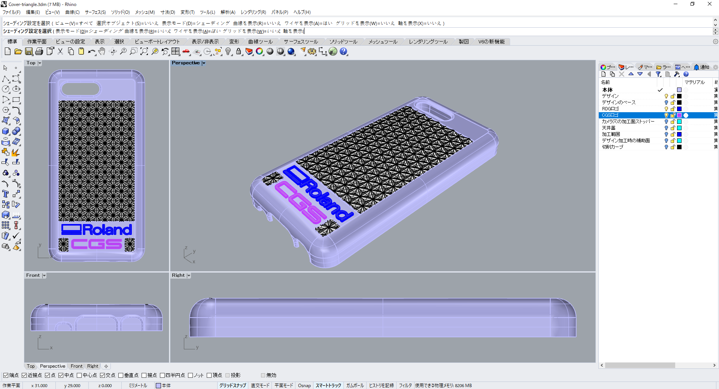
Task: Toggle スマートトラック in status bar
Action: pyautogui.click(x=328, y=386)
